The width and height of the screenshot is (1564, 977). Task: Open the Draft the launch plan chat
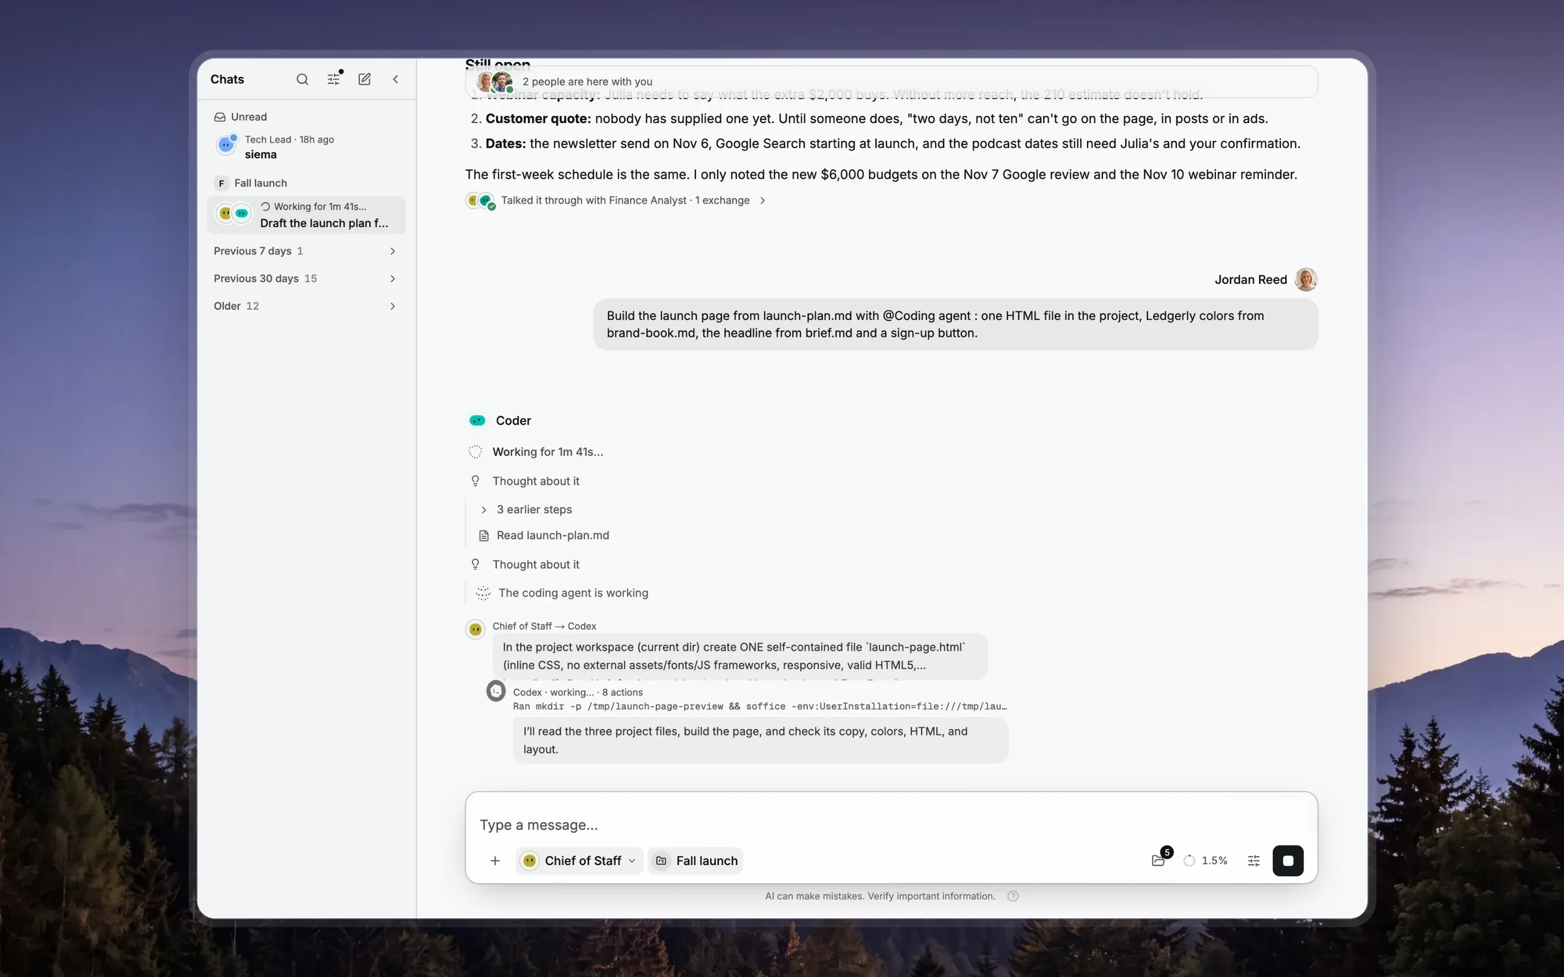306,215
